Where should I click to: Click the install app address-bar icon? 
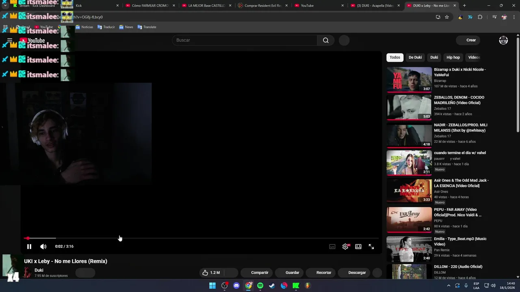click(x=438, y=17)
